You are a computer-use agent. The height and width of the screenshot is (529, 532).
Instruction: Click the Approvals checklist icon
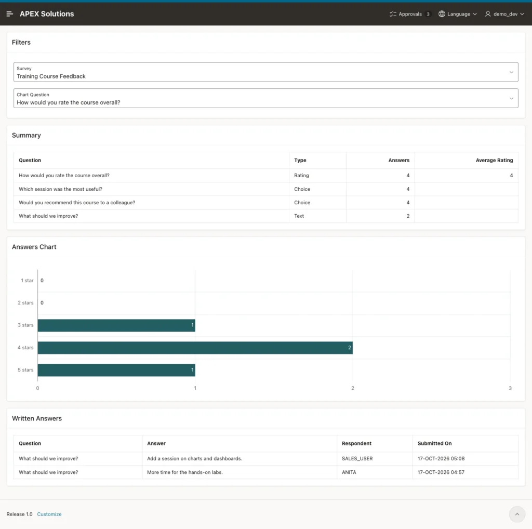[x=393, y=14]
